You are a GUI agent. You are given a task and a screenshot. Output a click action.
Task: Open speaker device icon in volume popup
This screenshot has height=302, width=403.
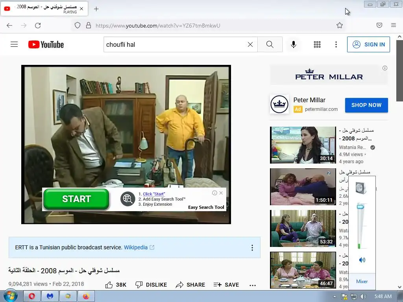(361, 188)
